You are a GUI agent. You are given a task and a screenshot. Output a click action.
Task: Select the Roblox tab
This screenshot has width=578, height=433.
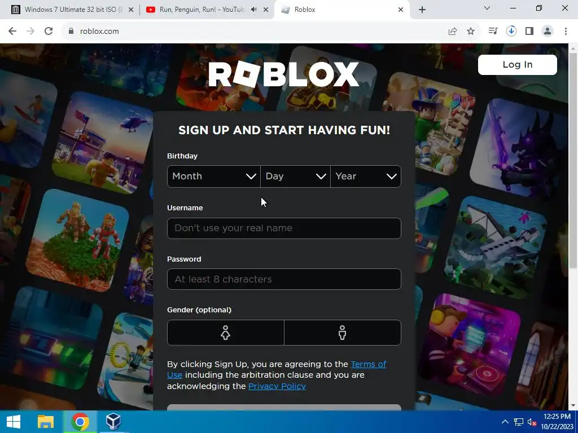point(341,10)
